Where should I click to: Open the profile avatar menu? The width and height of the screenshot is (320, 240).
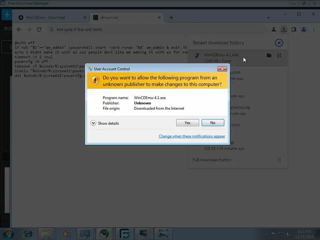(304, 29)
